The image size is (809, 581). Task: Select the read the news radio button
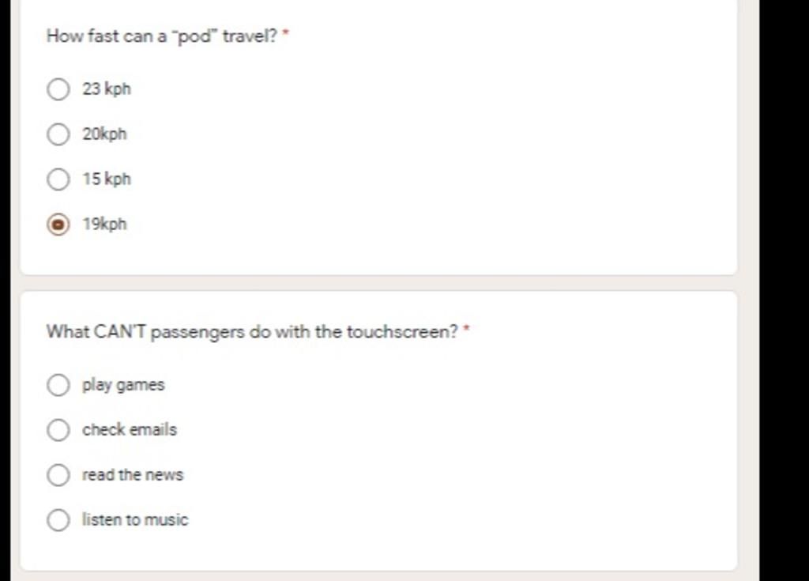coord(58,475)
